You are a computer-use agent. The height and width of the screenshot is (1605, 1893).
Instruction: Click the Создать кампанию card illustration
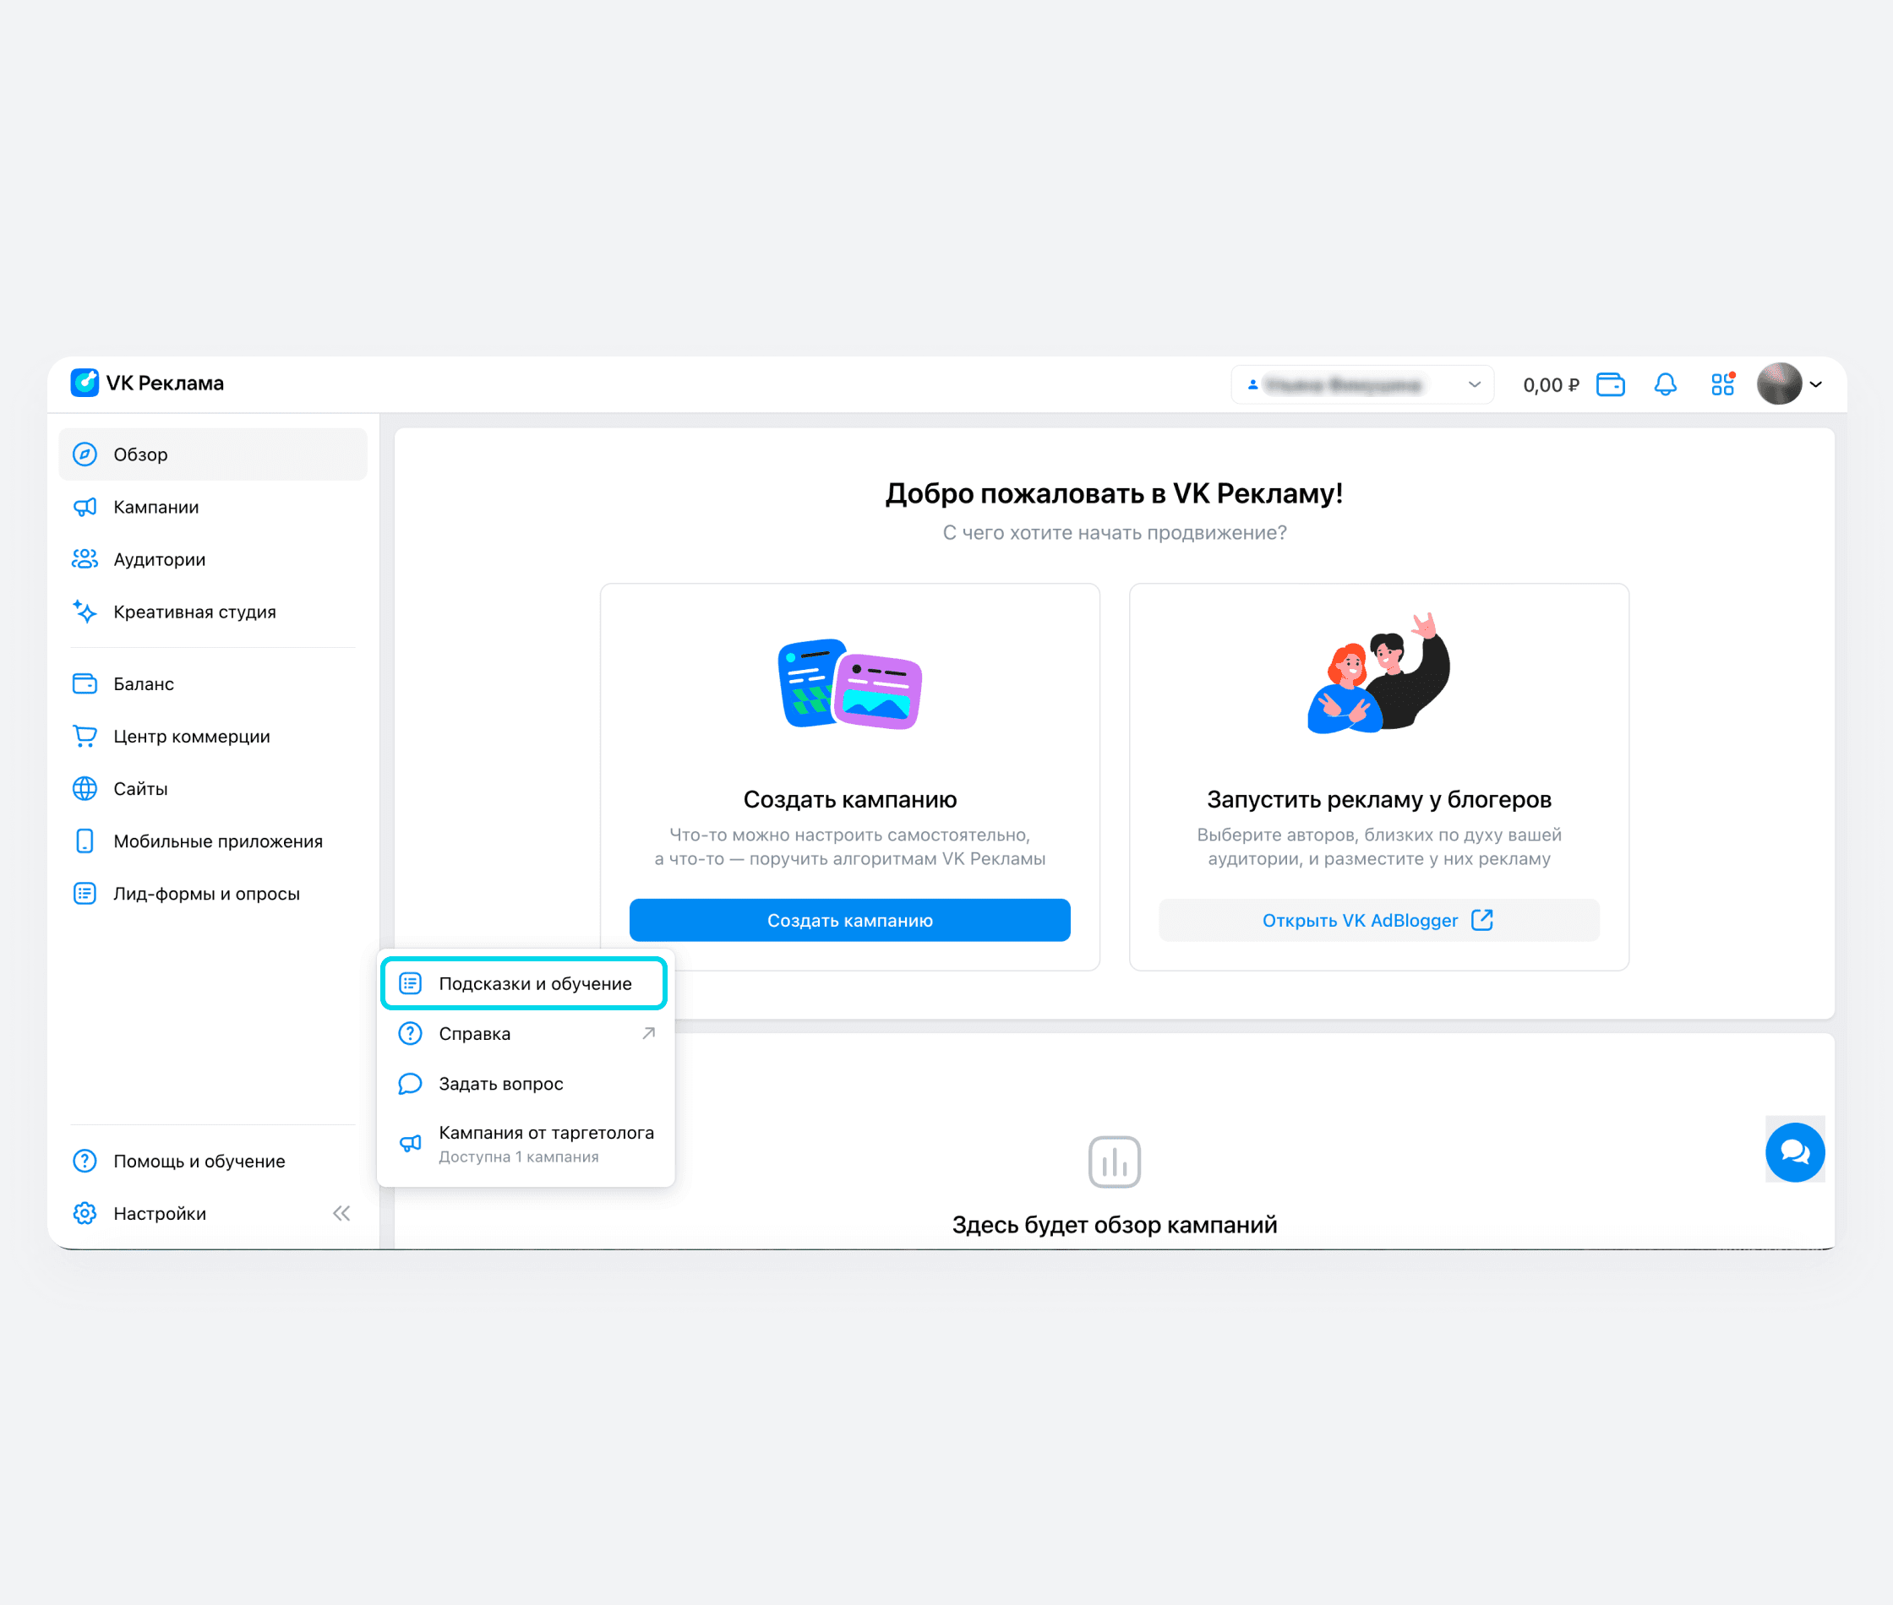(850, 683)
